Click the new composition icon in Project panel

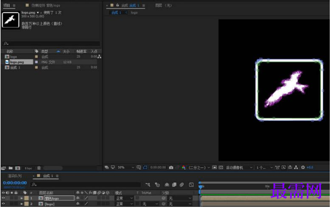point(18,168)
